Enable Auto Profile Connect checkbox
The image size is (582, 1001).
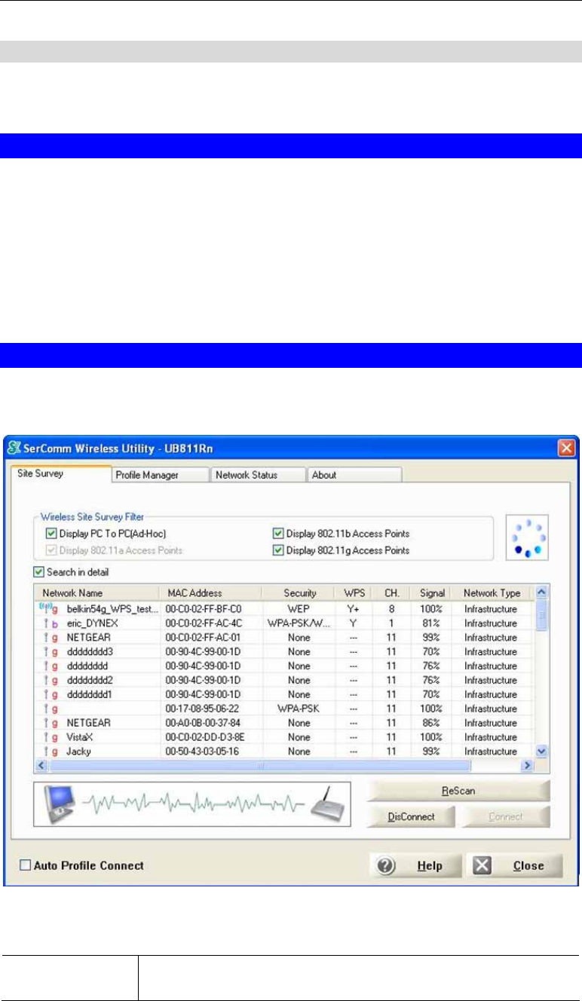[x=25, y=865]
